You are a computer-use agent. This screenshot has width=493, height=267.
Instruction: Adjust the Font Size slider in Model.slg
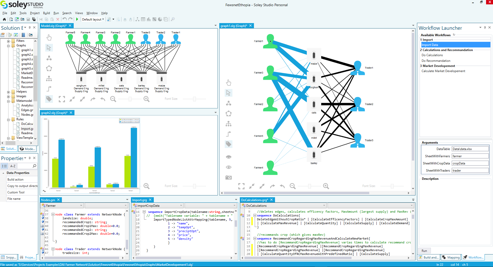(194, 99)
